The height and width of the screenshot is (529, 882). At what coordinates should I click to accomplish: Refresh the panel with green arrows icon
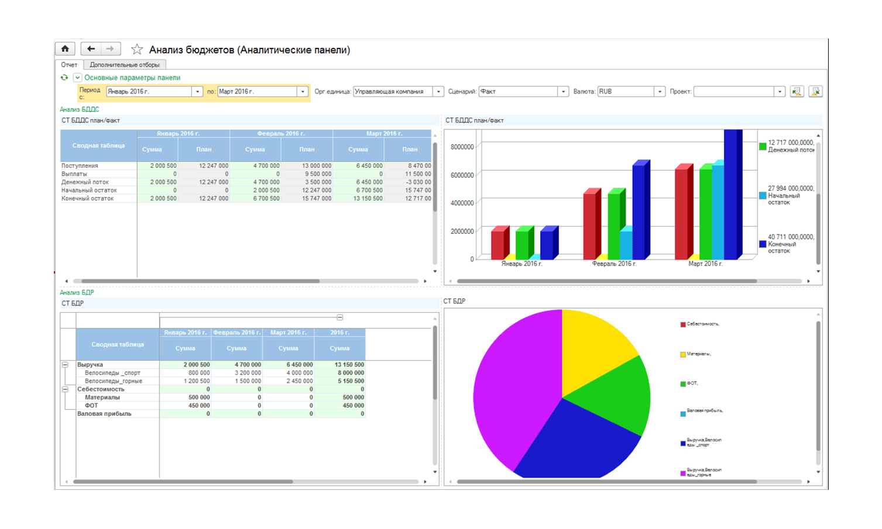64,77
